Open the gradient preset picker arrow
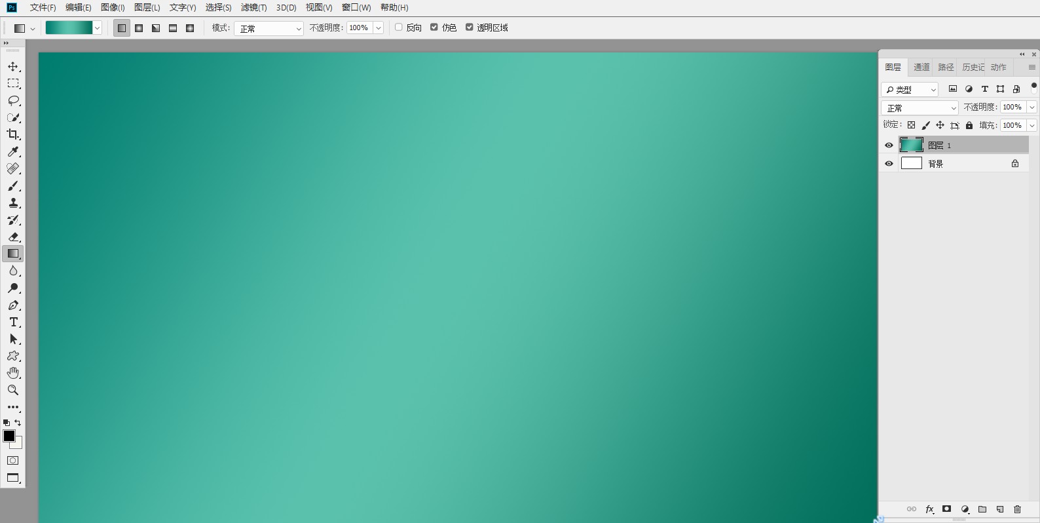 97,28
